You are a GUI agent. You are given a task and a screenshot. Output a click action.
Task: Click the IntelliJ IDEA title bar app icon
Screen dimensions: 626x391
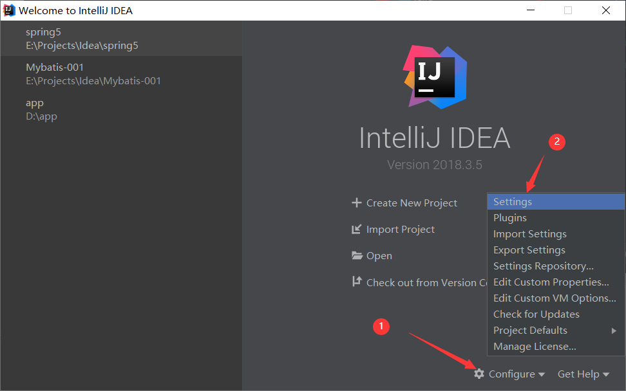coord(9,10)
